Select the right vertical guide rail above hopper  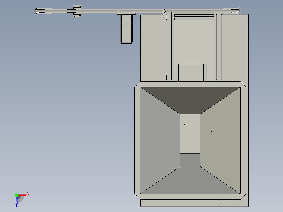218,46
